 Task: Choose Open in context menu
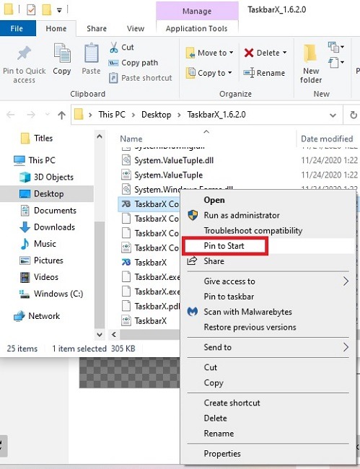click(x=214, y=200)
